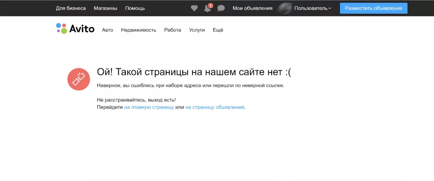The width and height of the screenshot is (434, 181).
Task: Open the Помощь help section
Action: point(135,8)
